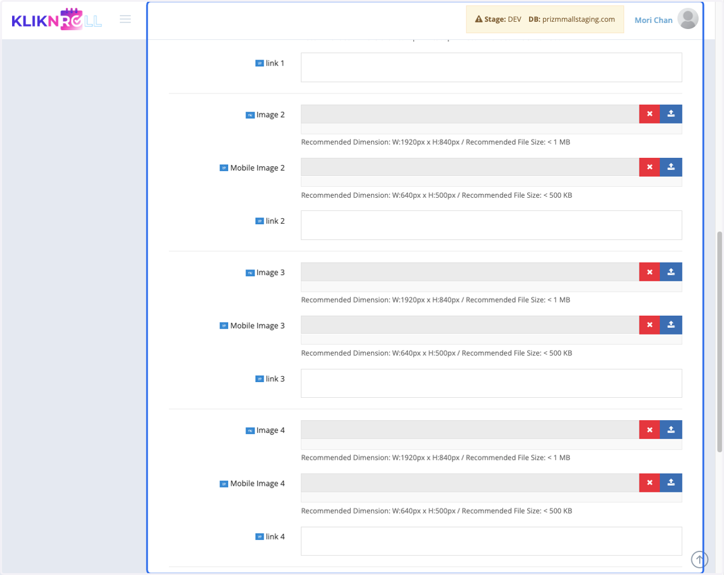The height and width of the screenshot is (575, 724).
Task: Click recommended dimension hint under Mobile Image 2
Action: pyautogui.click(x=437, y=195)
